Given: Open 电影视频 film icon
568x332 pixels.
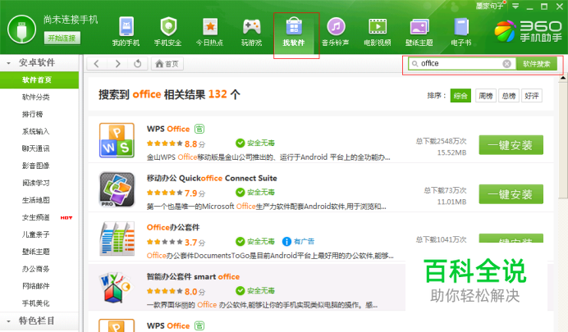Looking at the screenshot, I should tap(378, 27).
